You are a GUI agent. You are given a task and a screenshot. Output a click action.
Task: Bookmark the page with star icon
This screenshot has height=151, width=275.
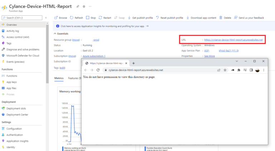pos(225,70)
